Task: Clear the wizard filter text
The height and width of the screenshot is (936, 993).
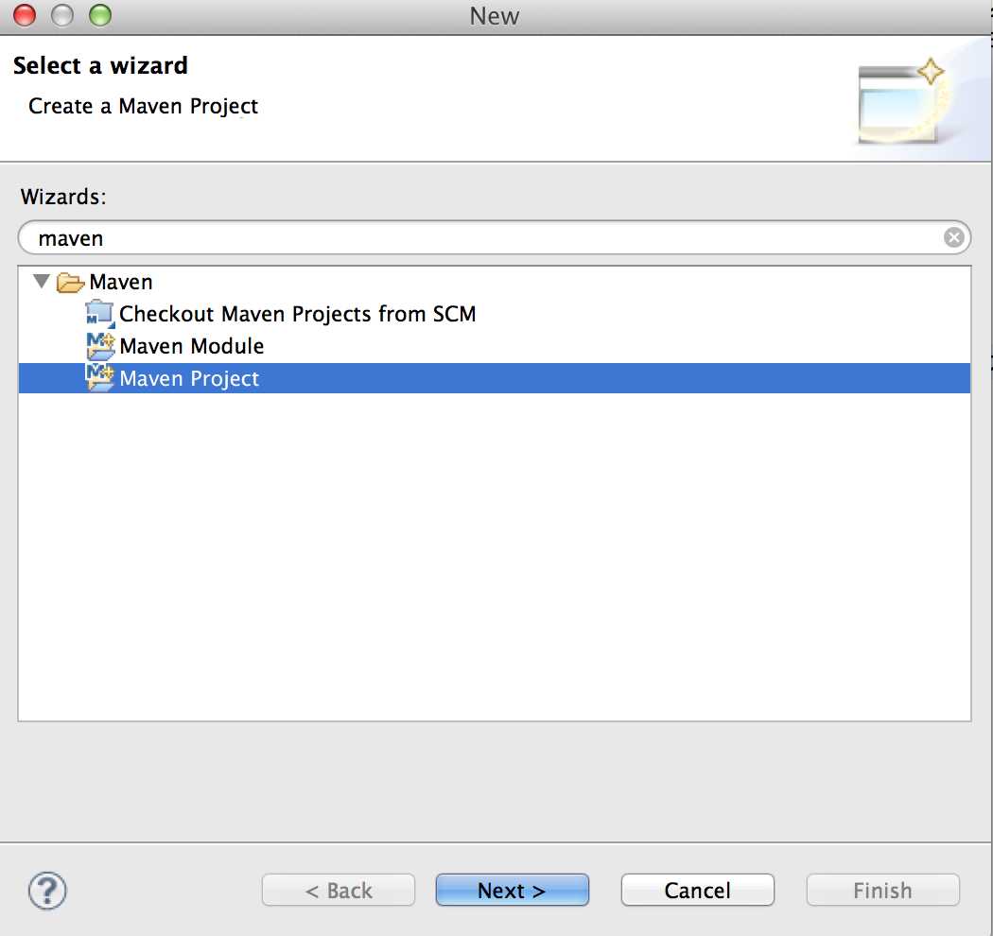Action: [953, 237]
